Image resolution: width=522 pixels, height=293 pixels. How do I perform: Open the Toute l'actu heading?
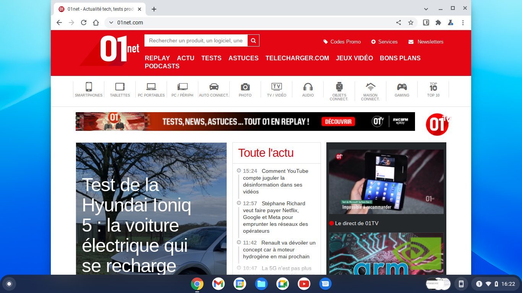coord(266,153)
